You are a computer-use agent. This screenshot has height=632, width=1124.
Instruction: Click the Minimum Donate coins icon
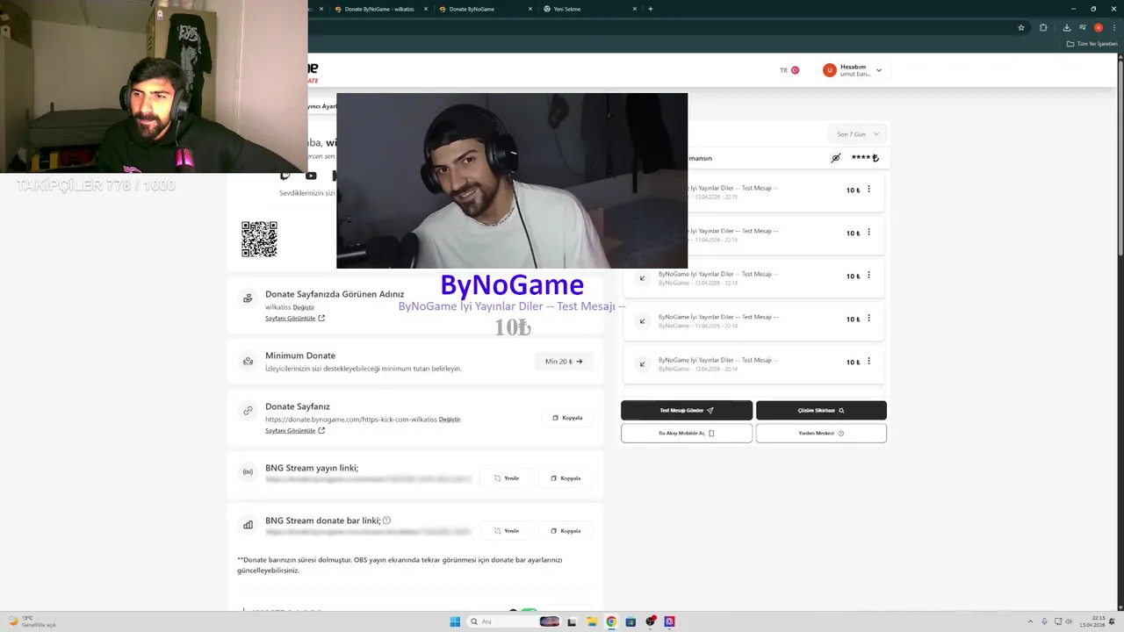click(x=248, y=361)
